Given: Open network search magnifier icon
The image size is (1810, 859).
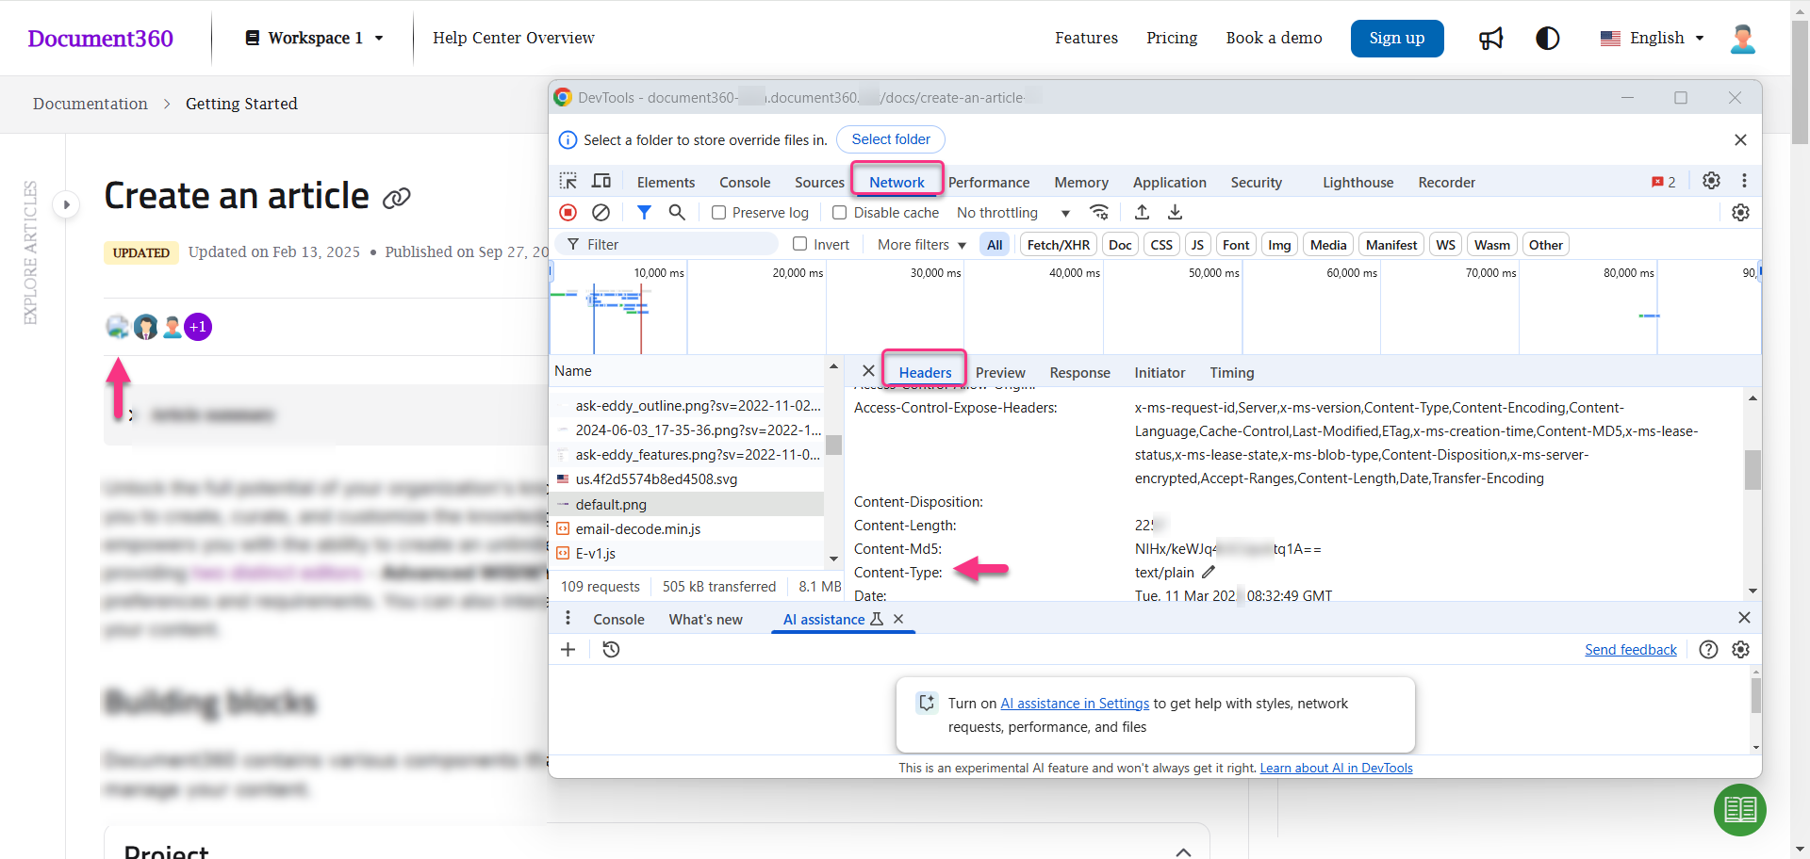Looking at the screenshot, I should (x=677, y=213).
